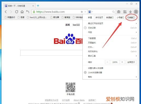This screenshot has width=141, height=104.
Task: Open the extensions grid icon
Action: 125,12
